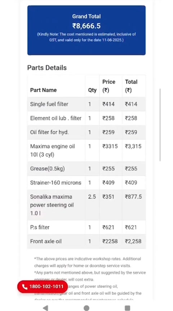
Task: Tap the P.s filter row
Action: [x=86, y=227]
